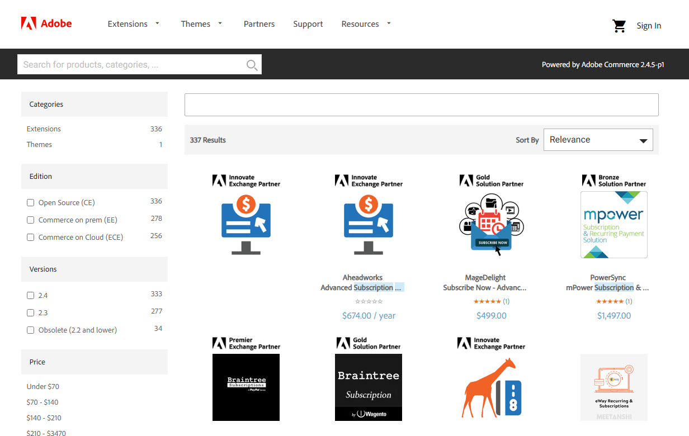
Task: Click the first unnamed product's dollar monitor image
Action: click(x=246, y=225)
